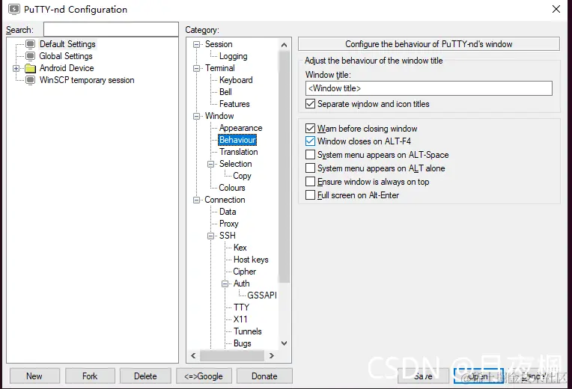Collapse the Connection category node

click(x=197, y=200)
